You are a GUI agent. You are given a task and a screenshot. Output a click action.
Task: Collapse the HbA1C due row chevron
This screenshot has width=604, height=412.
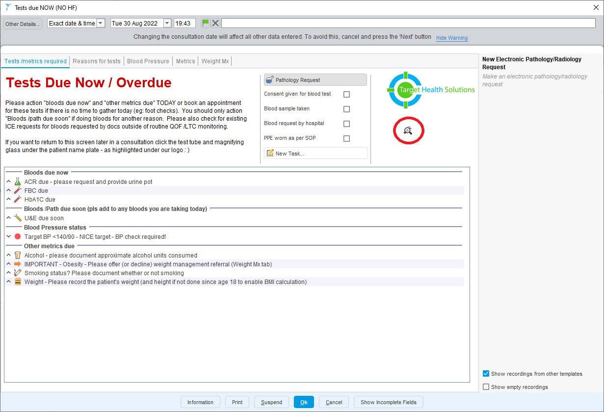pyautogui.click(x=8, y=199)
